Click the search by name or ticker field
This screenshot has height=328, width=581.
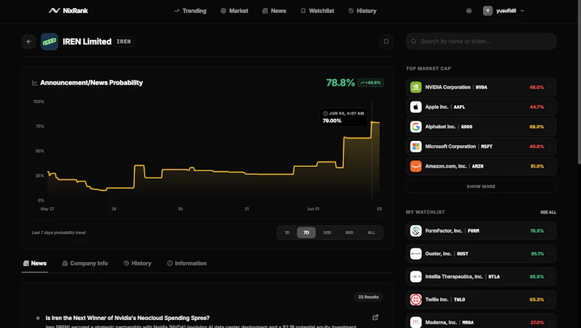click(481, 41)
